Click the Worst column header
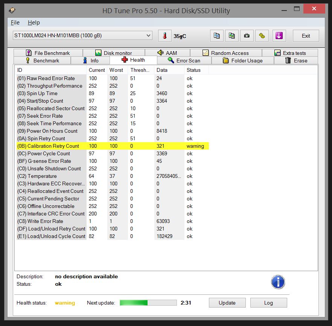This screenshot has height=326, width=332. (117, 70)
